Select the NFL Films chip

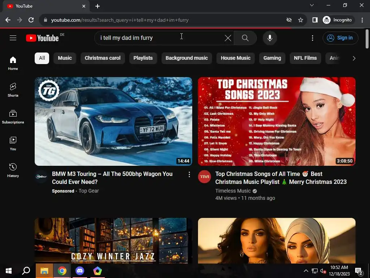pos(305,58)
